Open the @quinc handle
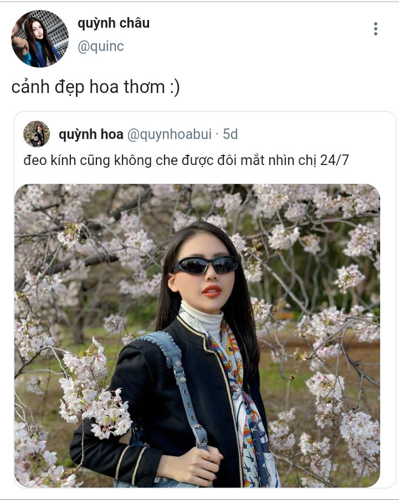 100,47
